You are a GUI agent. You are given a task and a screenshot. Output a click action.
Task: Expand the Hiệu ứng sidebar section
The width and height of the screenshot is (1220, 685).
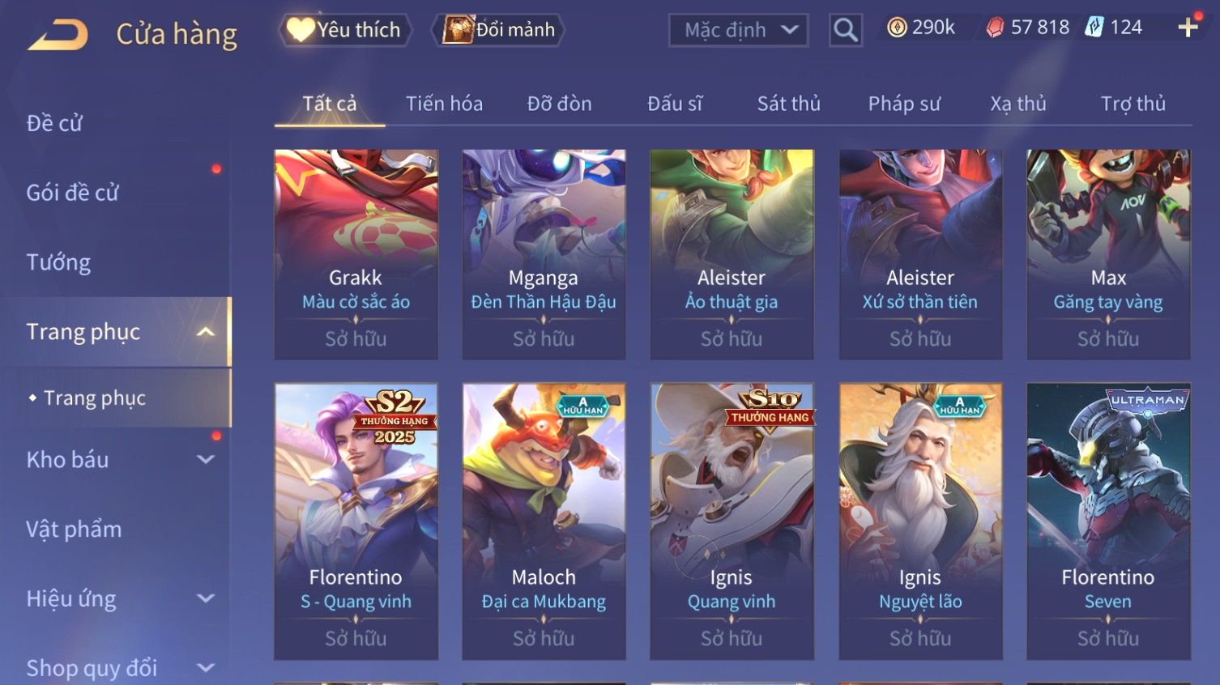206,599
